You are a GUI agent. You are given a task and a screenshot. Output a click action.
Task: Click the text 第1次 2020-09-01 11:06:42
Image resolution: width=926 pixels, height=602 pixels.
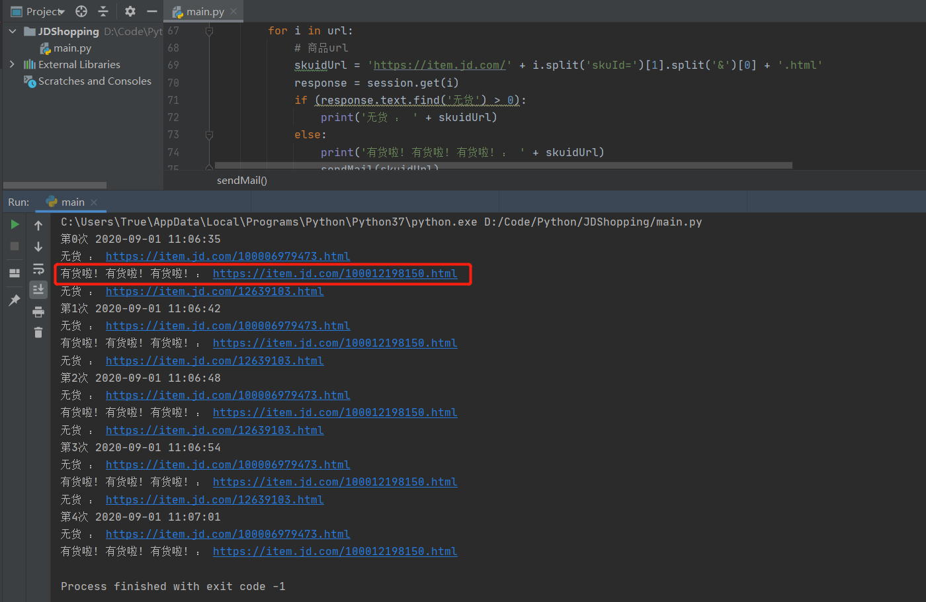141,308
